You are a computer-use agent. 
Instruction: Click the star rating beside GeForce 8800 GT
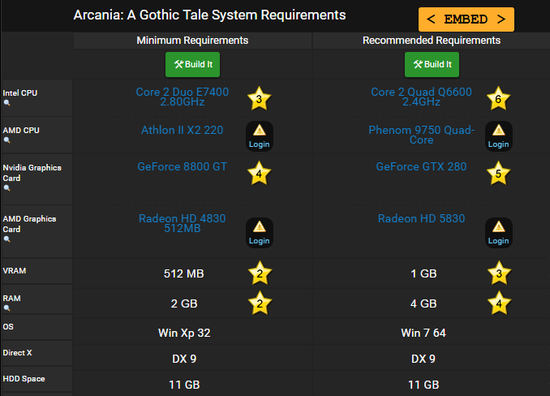tap(259, 173)
